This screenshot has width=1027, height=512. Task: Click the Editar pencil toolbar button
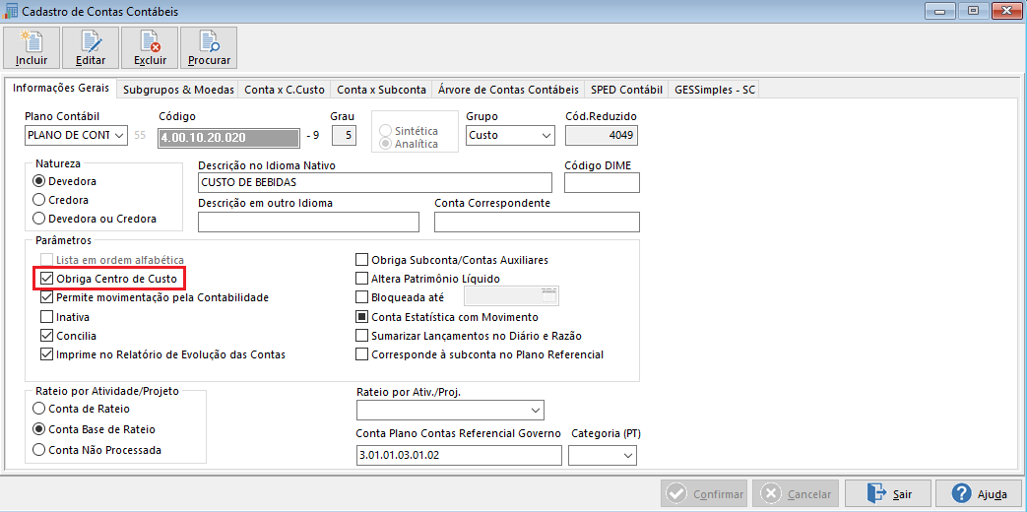coord(91,48)
